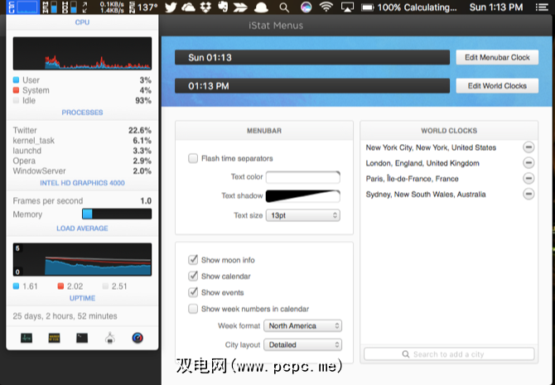Click the Twitter menu bar icon
The height and width of the screenshot is (385, 555).
pos(171,7)
